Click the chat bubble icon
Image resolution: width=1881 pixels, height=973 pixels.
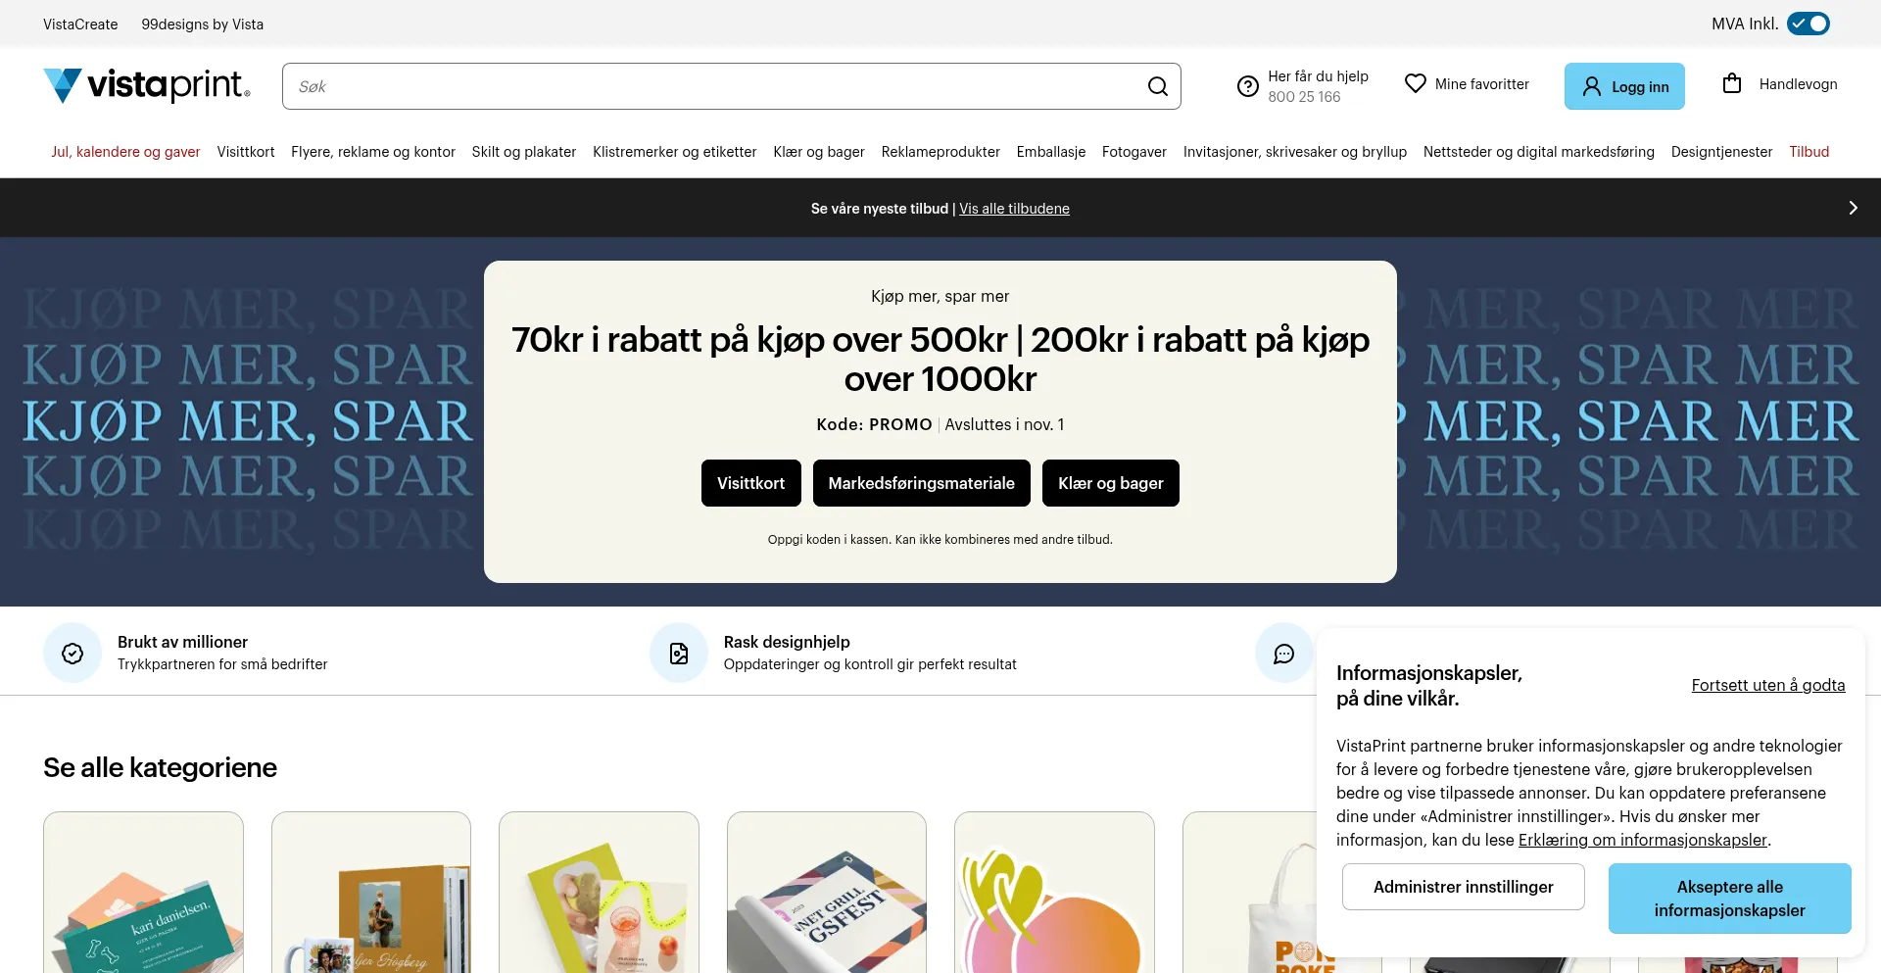pyautogui.click(x=1283, y=654)
